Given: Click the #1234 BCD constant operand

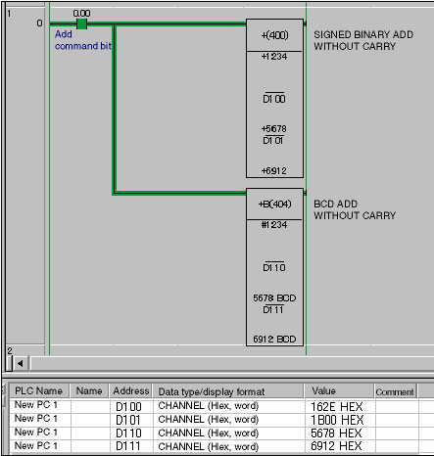Looking at the screenshot, I should tap(274, 225).
